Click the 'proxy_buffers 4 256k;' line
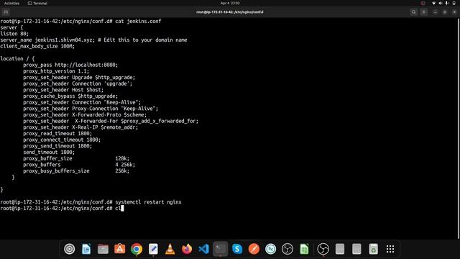460x259 pixels. click(x=79, y=165)
